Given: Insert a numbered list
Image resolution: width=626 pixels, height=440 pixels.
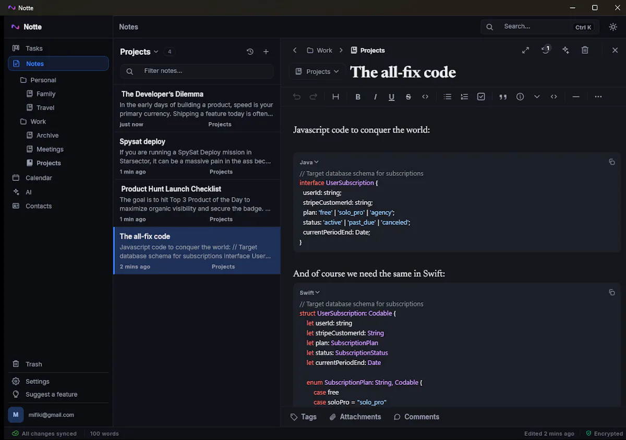Looking at the screenshot, I should [464, 96].
